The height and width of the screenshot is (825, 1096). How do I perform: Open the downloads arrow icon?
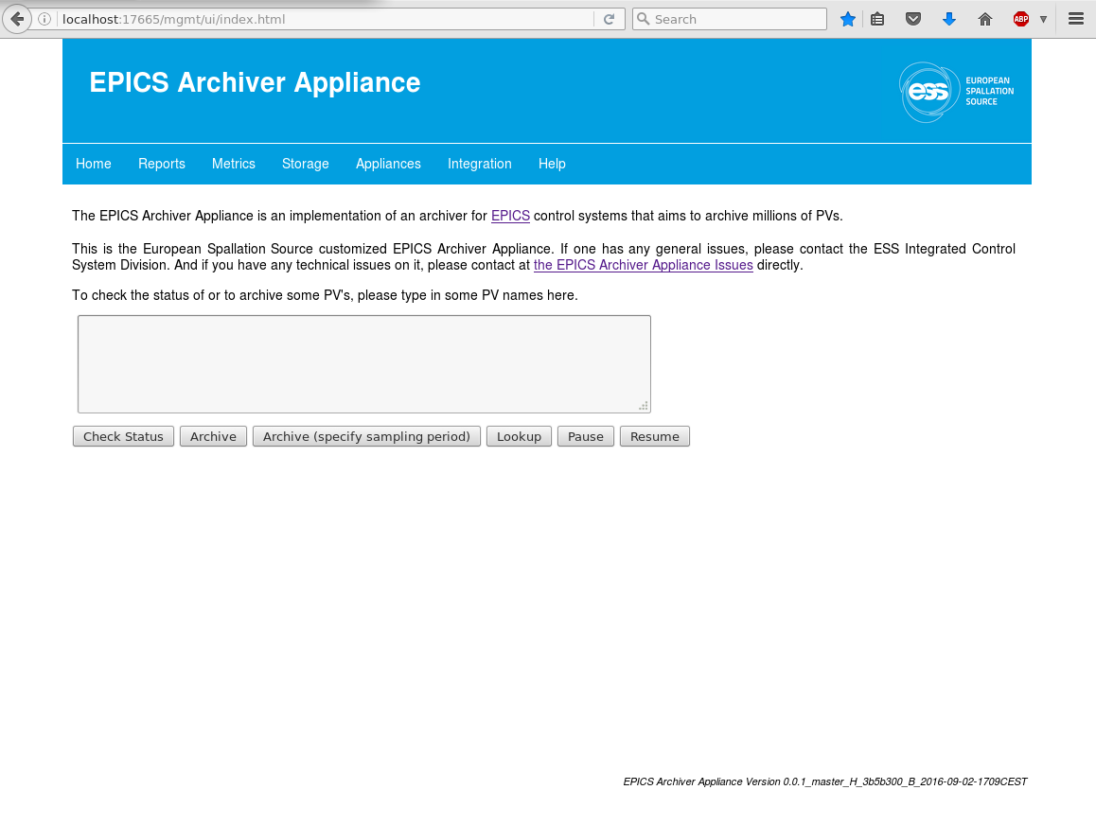(949, 19)
